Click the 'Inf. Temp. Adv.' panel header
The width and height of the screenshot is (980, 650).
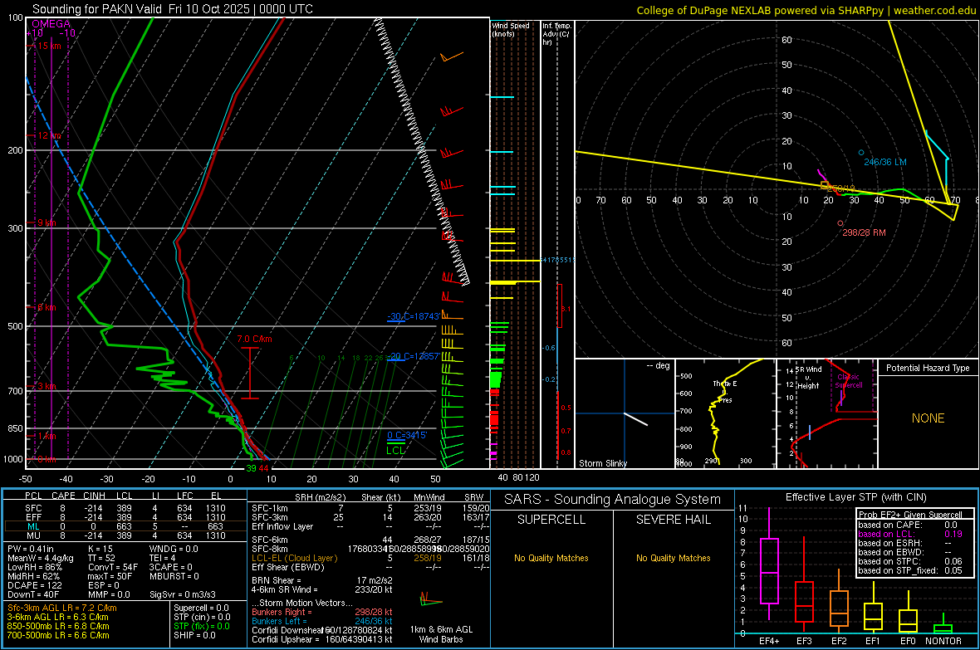556,34
